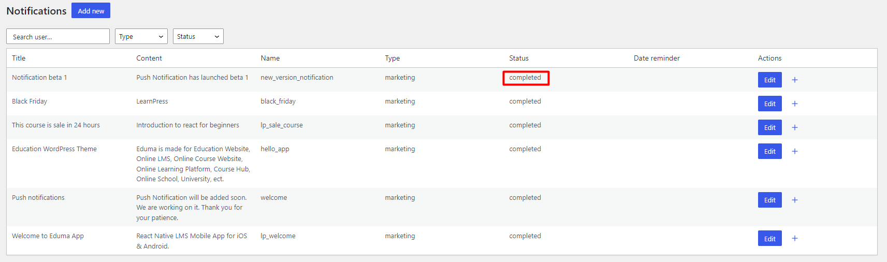This screenshot has width=887, height=262.
Task: Edit the Notification beta 1 entry
Action: 770,80
